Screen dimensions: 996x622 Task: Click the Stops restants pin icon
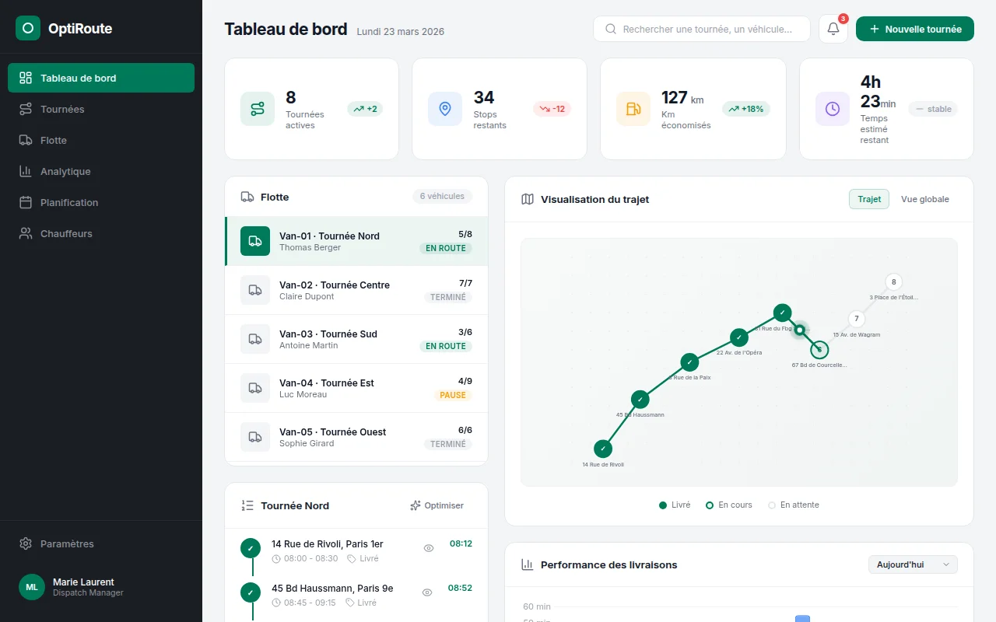pyautogui.click(x=445, y=109)
